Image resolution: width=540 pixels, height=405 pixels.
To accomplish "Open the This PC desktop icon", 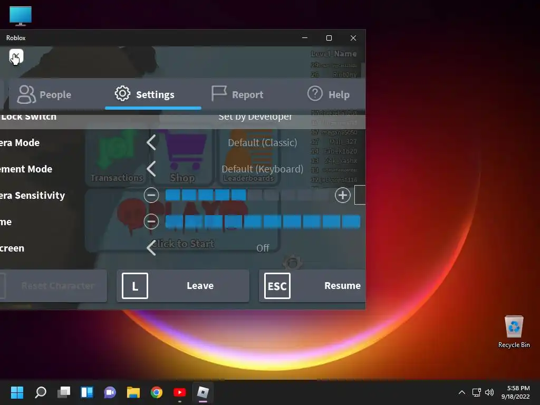I will [x=21, y=16].
